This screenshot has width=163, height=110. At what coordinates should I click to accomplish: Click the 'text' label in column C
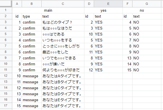click(x=63, y=16)
